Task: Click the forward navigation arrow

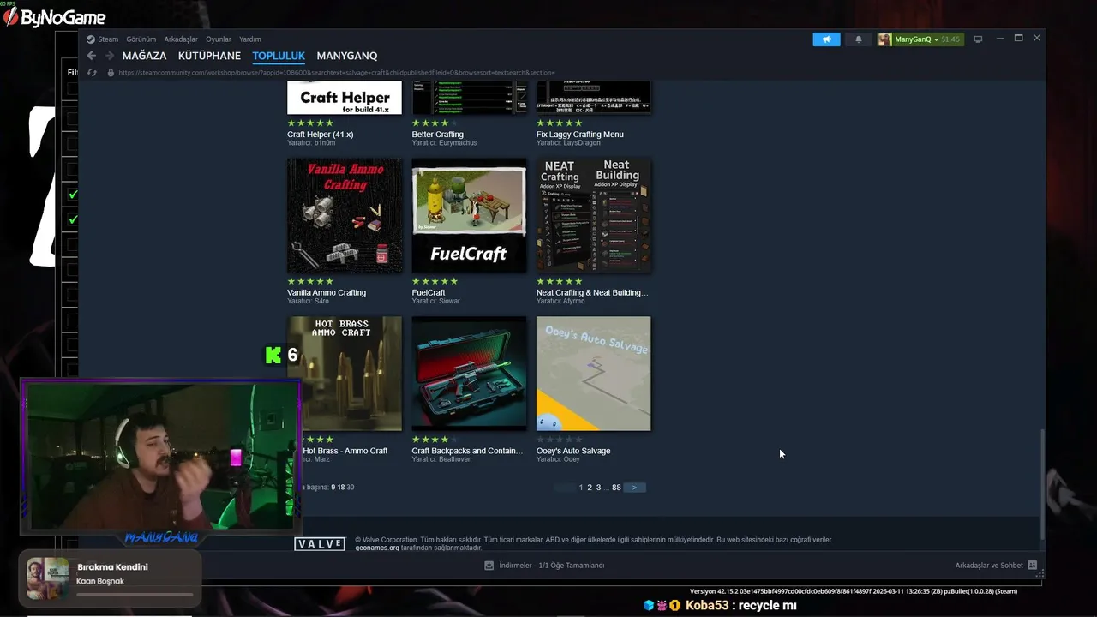Action: [110, 56]
